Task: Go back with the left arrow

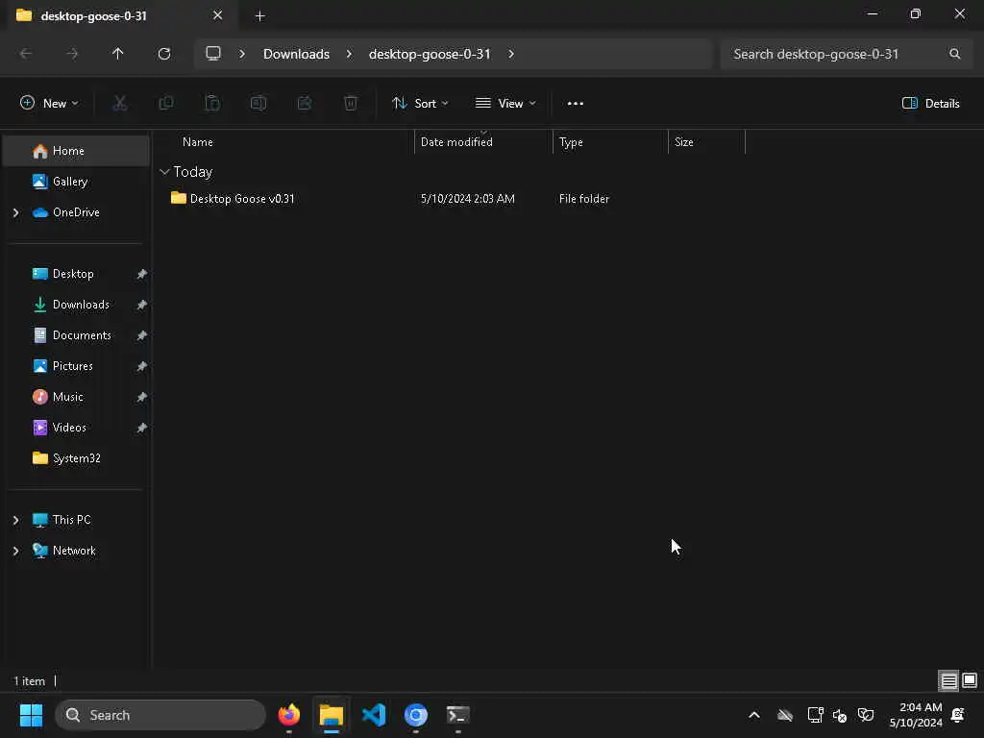Action: click(26, 54)
